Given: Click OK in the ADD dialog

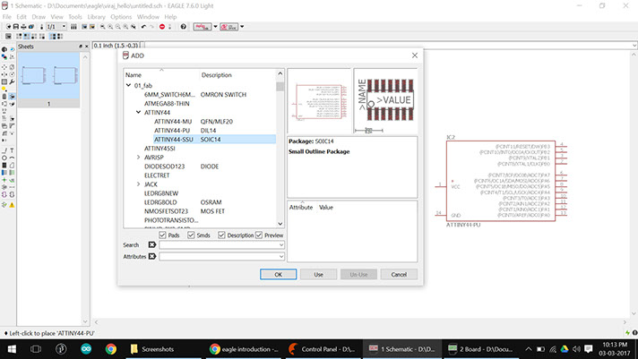Looking at the screenshot, I should coord(279,275).
